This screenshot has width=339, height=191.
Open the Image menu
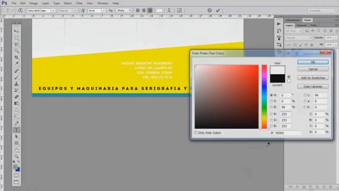(x=33, y=3)
